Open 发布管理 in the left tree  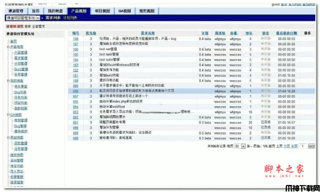(21, 75)
